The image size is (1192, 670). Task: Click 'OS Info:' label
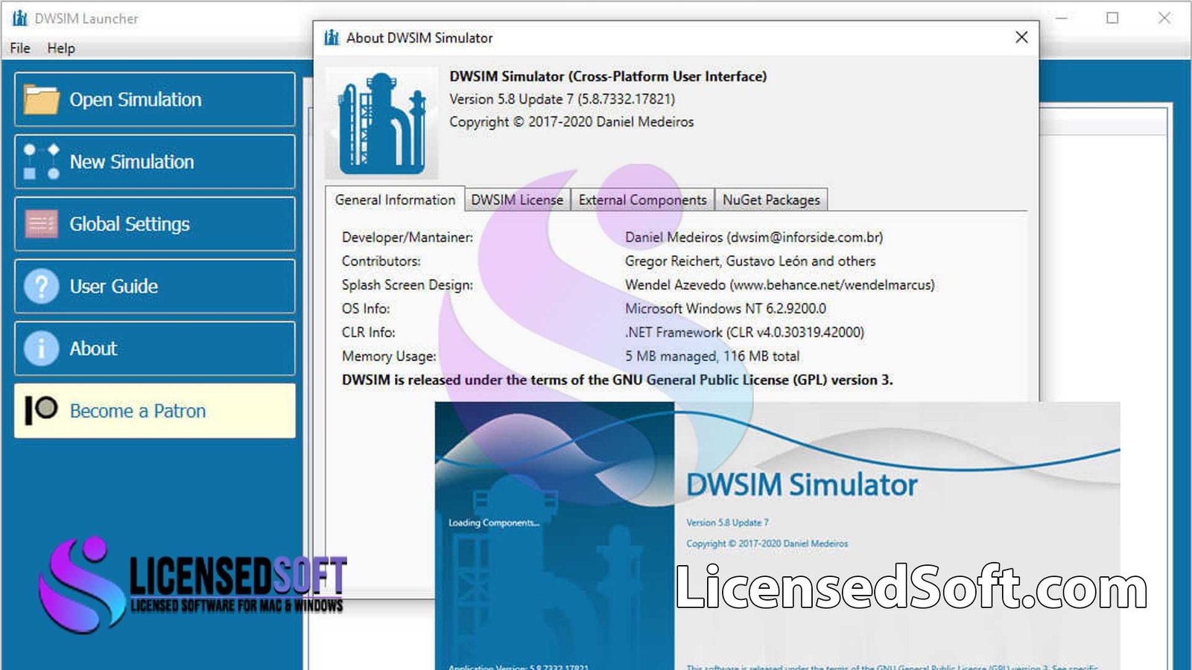(366, 308)
